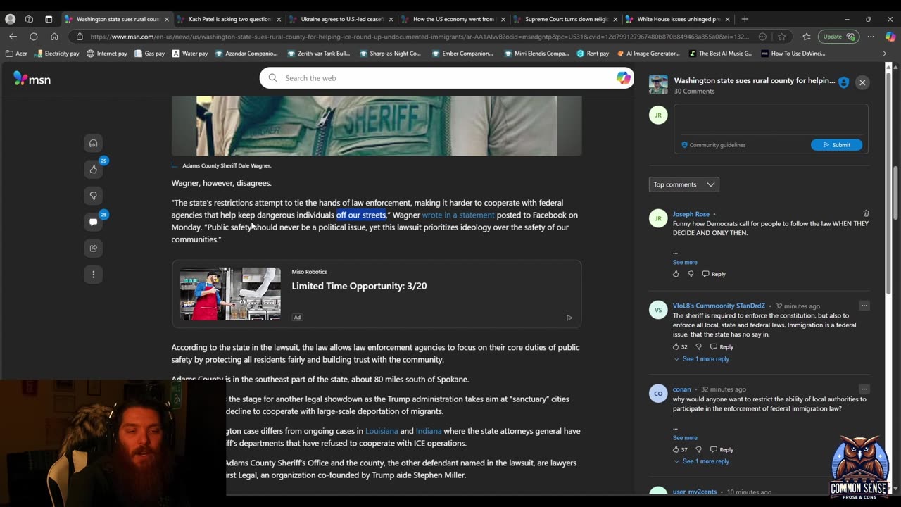Viewport: 901px width, 507px height.
Task: Expand replies under VloL8's comment
Action: pos(701,359)
